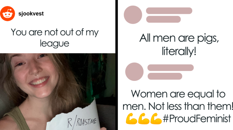233x130 pixels.
Task: Click the top pink avatar circle
Action: click(x=133, y=15)
